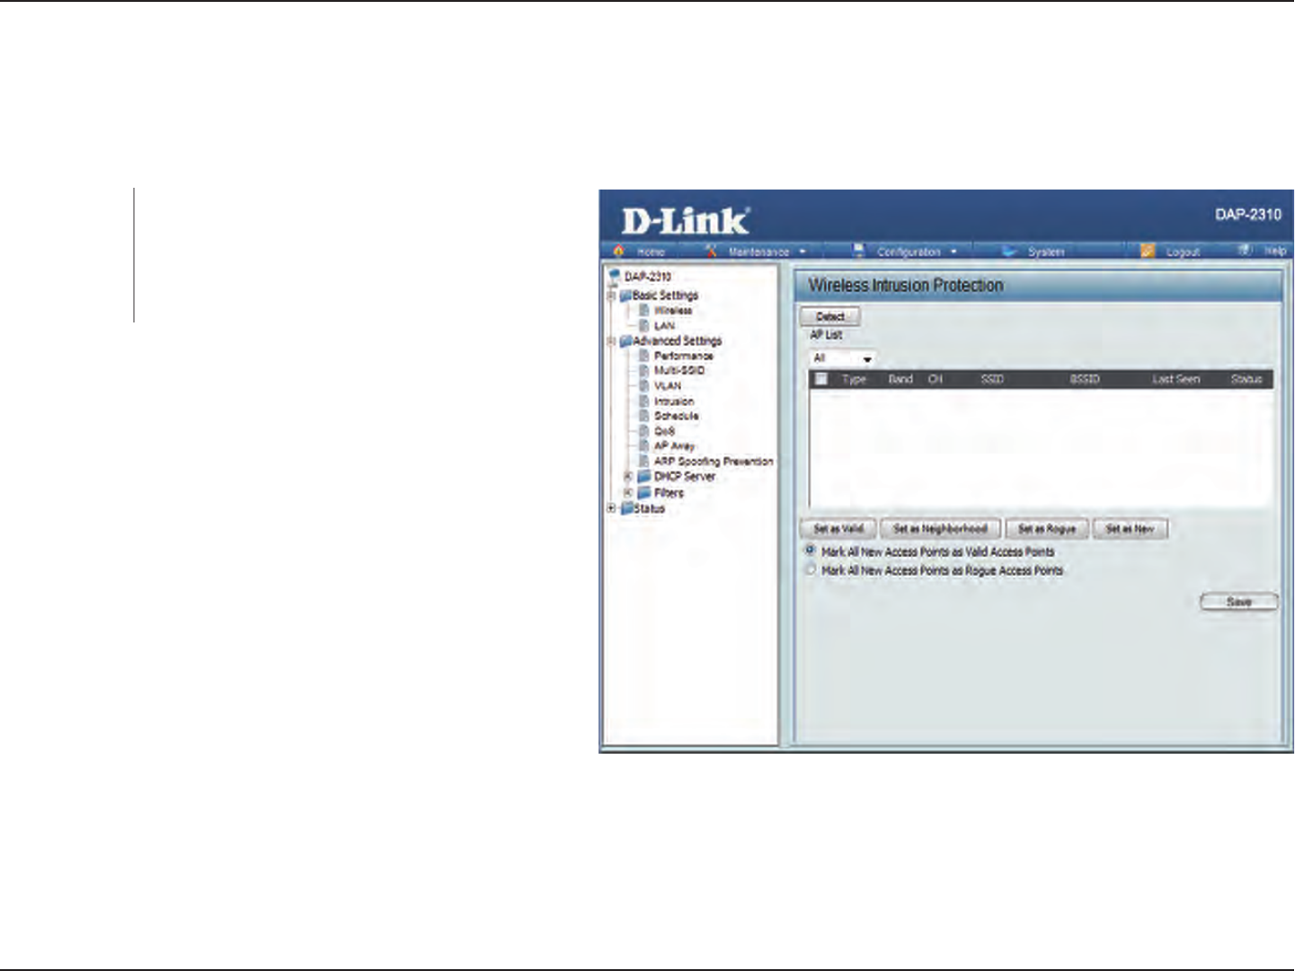The width and height of the screenshot is (1295, 971).
Task: Tick the select-all checkbox in AP table header
Action: click(x=820, y=379)
